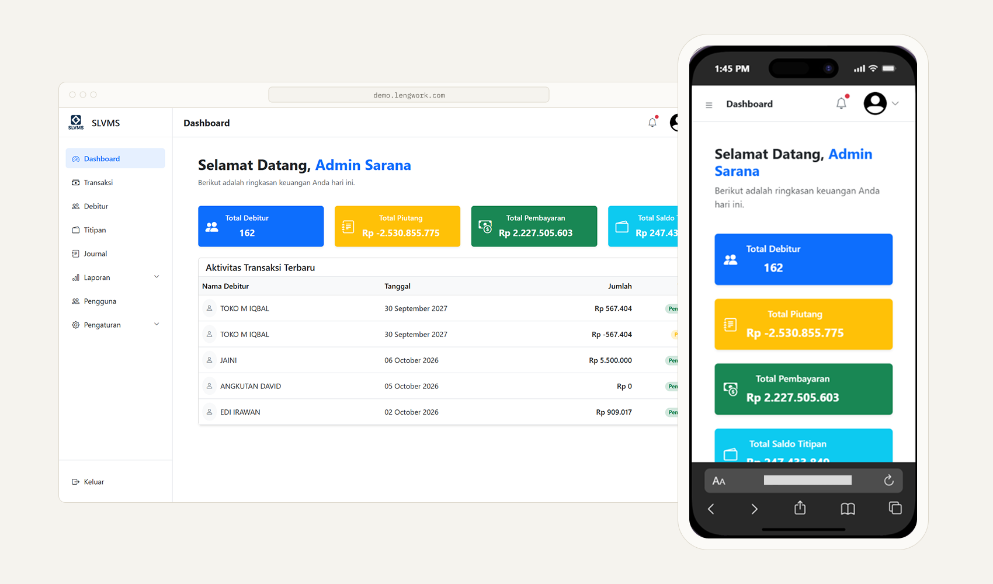The height and width of the screenshot is (584, 993).
Task: Open notifications bell in desktop header
Action: tap(652, 123)
